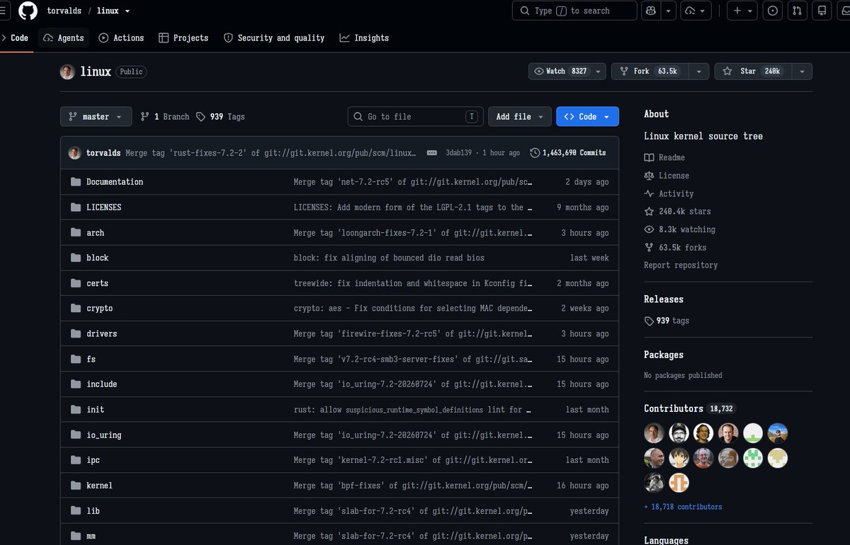
Task: Open the Pull requests icon in top bar
Action: pos(798,11)
